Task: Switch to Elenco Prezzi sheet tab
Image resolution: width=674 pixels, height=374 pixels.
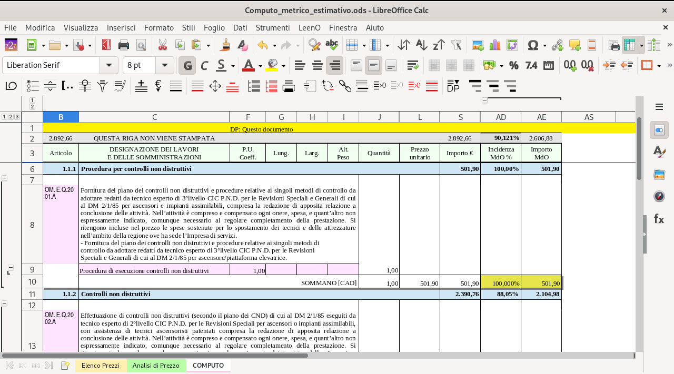Action: pos(101,366)
